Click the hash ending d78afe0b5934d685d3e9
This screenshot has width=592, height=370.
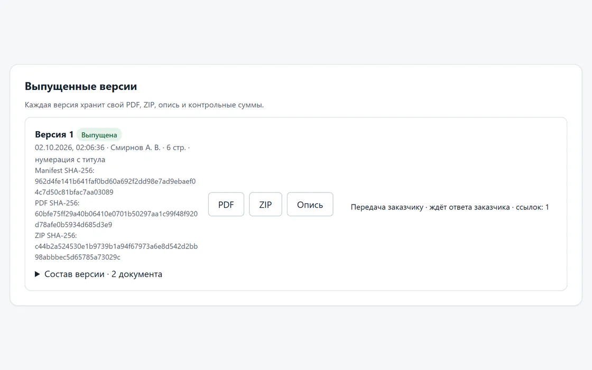(x=73, y=224)
